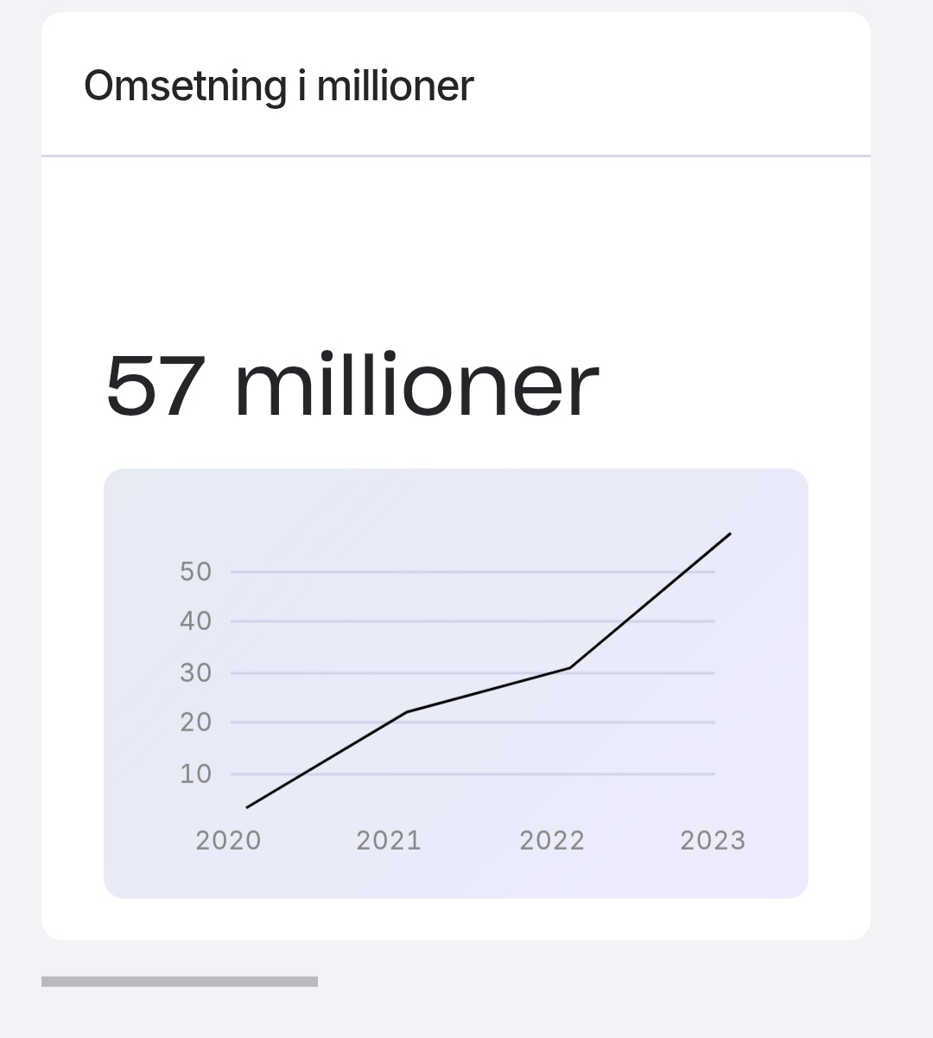
Task: Select the 2021 x-axis label
Action: click(389, 840)
